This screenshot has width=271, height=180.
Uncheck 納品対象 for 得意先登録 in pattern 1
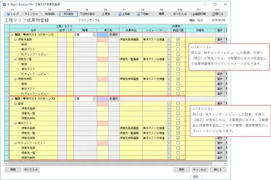[178, 39]
